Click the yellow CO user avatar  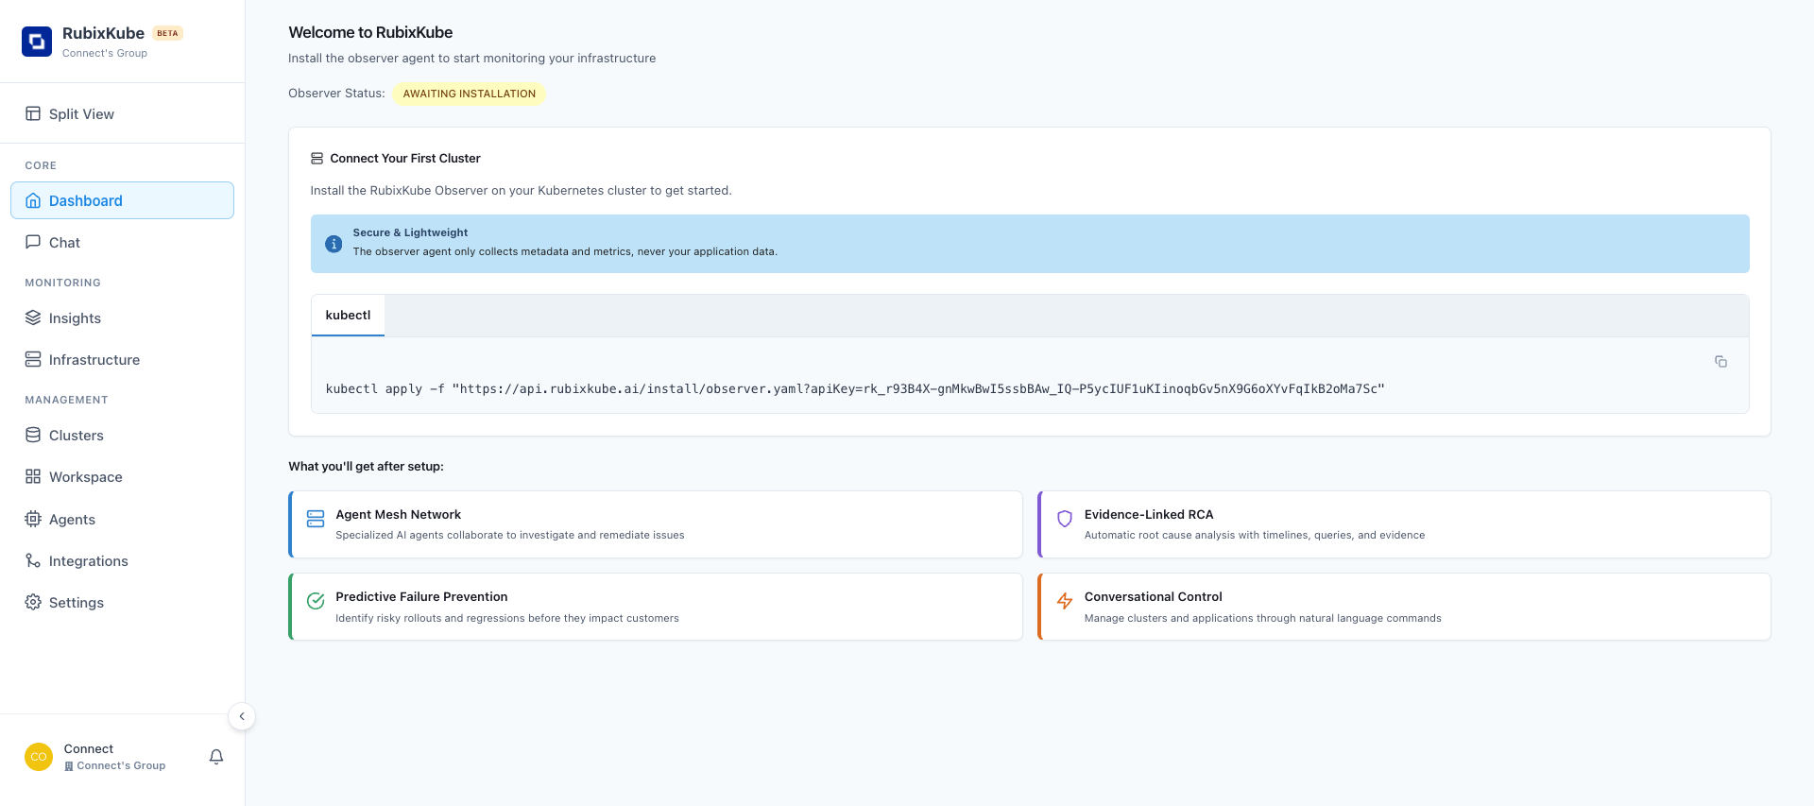coord(39,757)
